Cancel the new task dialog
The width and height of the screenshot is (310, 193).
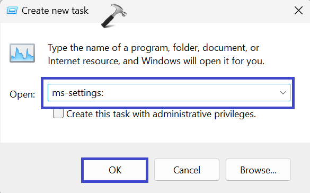[187, 170]
